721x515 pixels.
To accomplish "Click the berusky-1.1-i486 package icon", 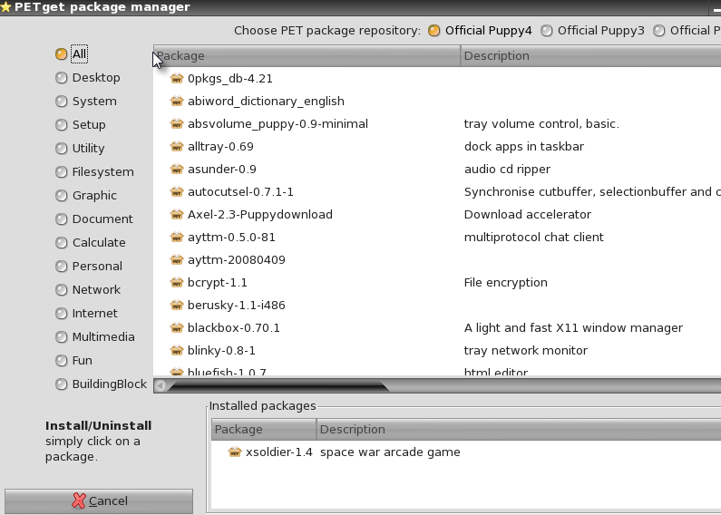I will tap(177, 305).
